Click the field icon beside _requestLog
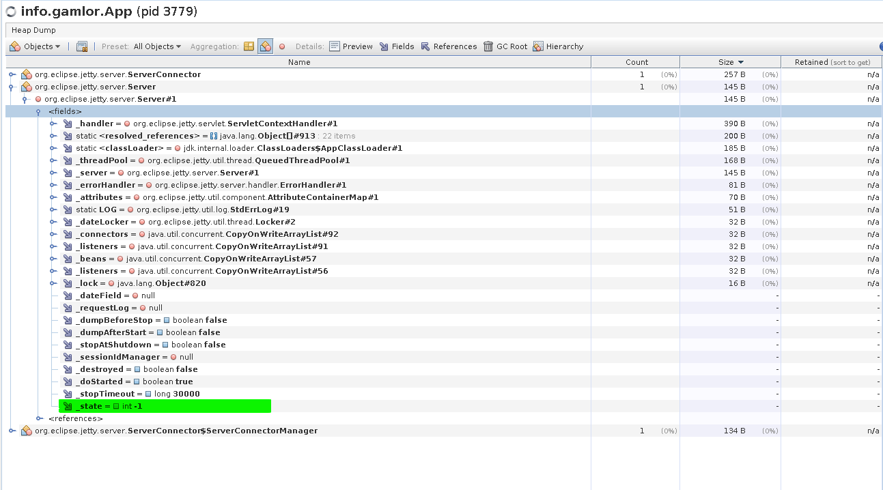883x490 pixels. coord(68,308)
